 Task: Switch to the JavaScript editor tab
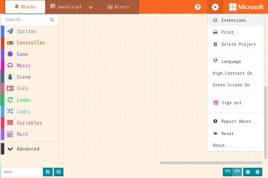[66, 7]
